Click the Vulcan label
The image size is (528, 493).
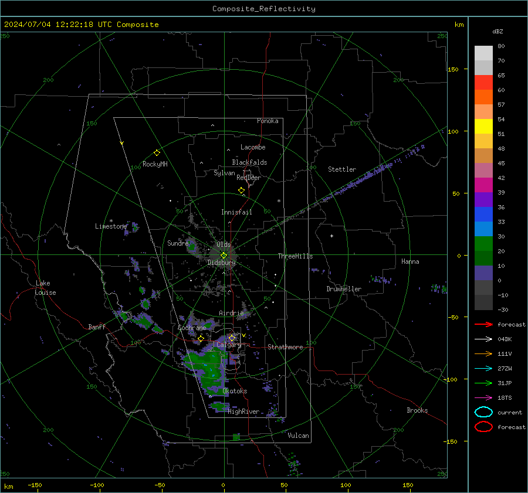(x=299, y=436)
